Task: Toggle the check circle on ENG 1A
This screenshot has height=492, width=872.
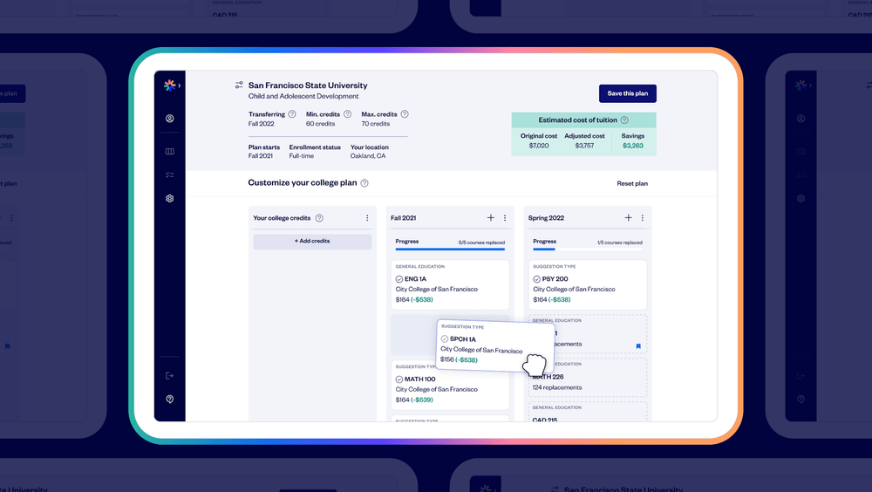Action: 399,279
